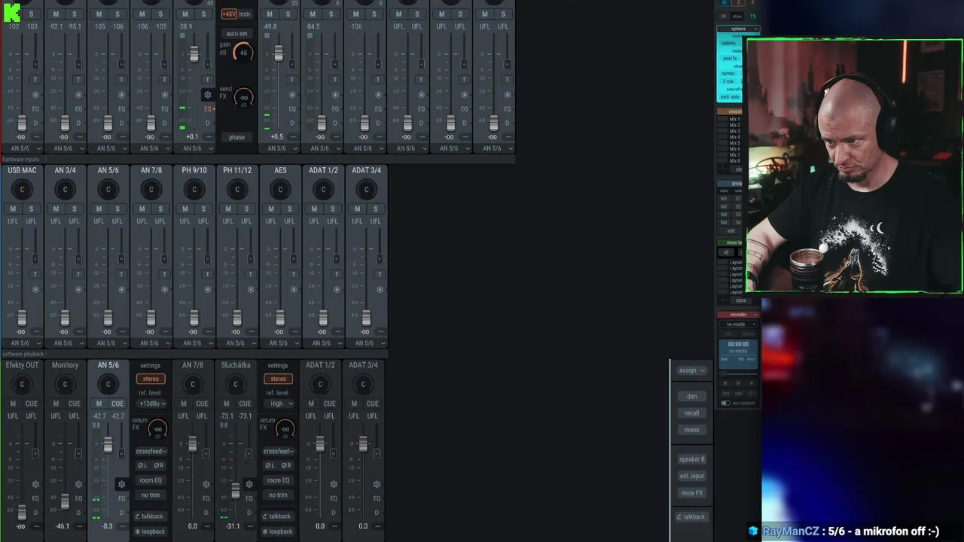Open the EQ panel on Monitory channel
This screenshot has width=964, height=542.
[78, 498]
